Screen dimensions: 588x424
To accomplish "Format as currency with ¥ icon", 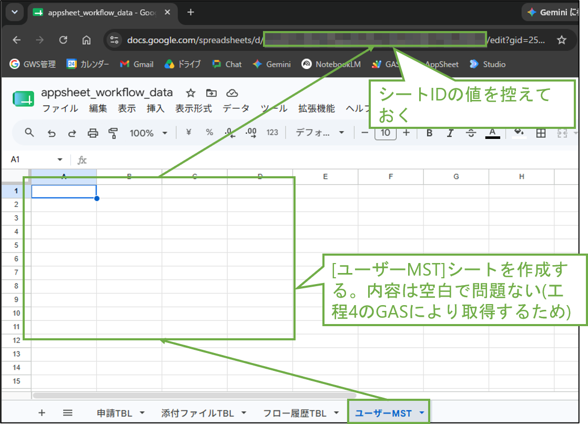I will coord(189,132).
